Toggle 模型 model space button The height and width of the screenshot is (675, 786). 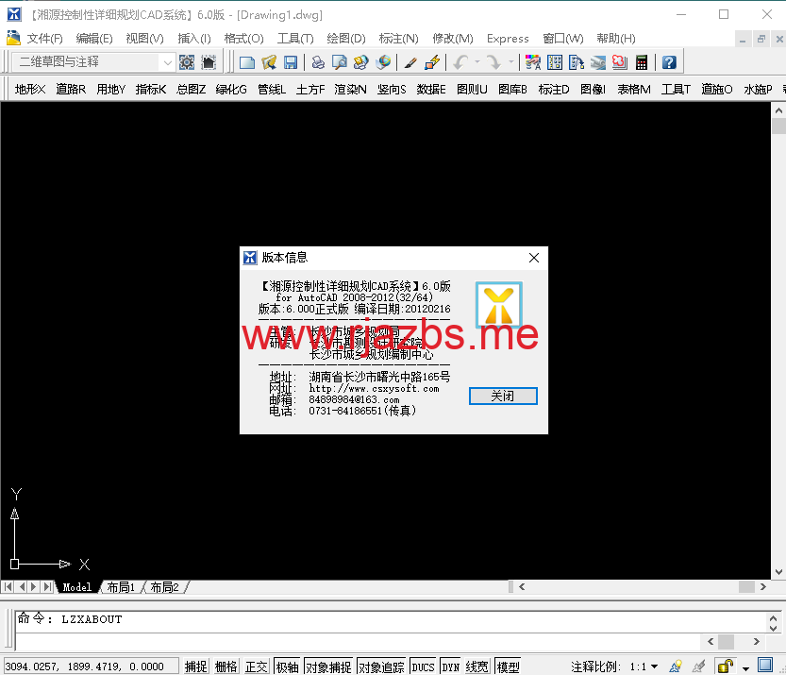(508, 667)
